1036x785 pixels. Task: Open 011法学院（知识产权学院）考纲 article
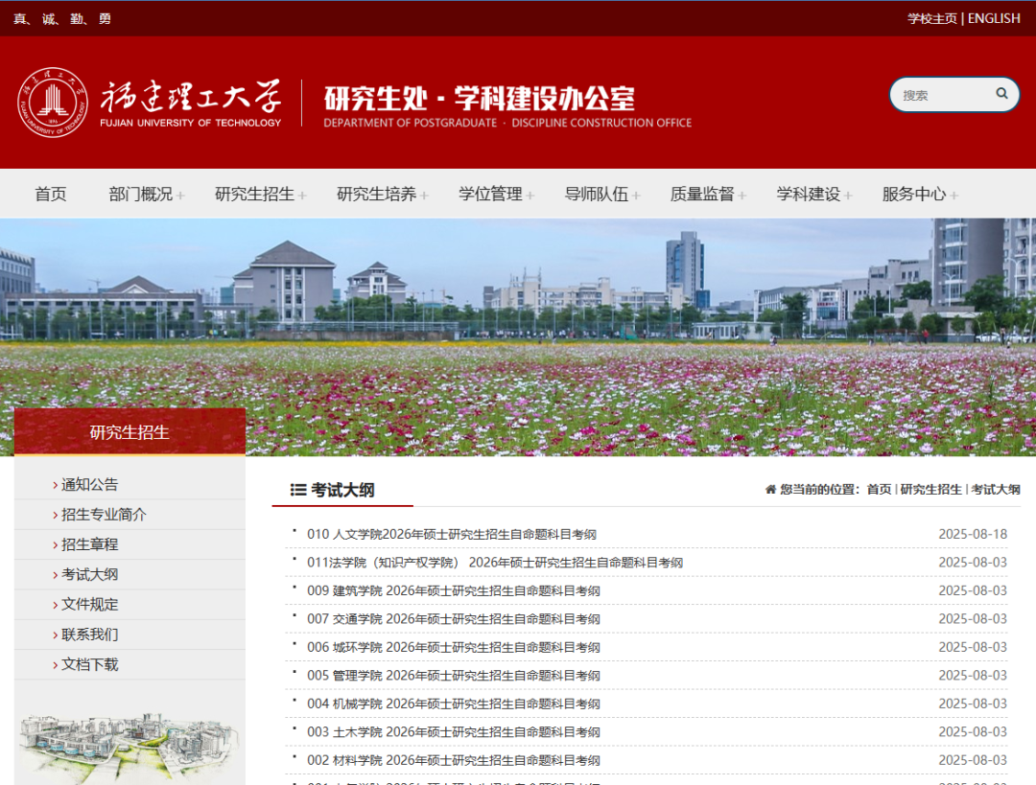(495, 563)
